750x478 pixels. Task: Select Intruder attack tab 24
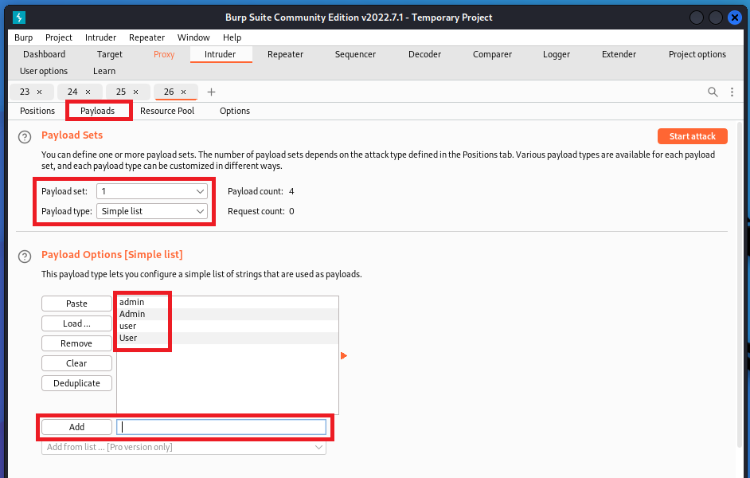pos(72,92)
